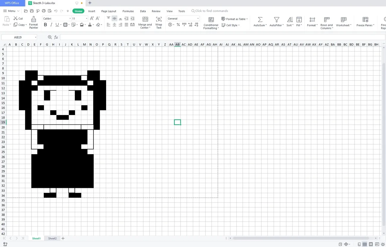Click the zoom magnifier icon beside formula bar
This screenshot has height=247, width=386.
tap(50, 37)
